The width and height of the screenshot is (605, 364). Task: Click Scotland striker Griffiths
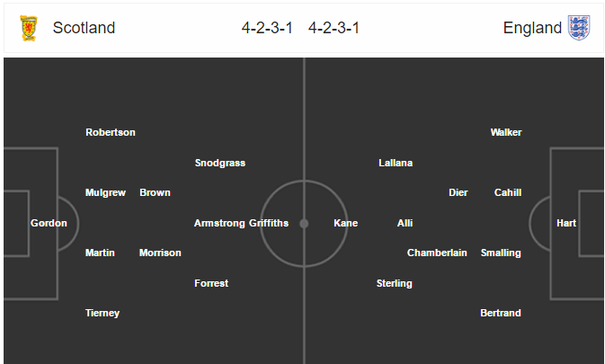pyautogui.click(x=269, y=223)
